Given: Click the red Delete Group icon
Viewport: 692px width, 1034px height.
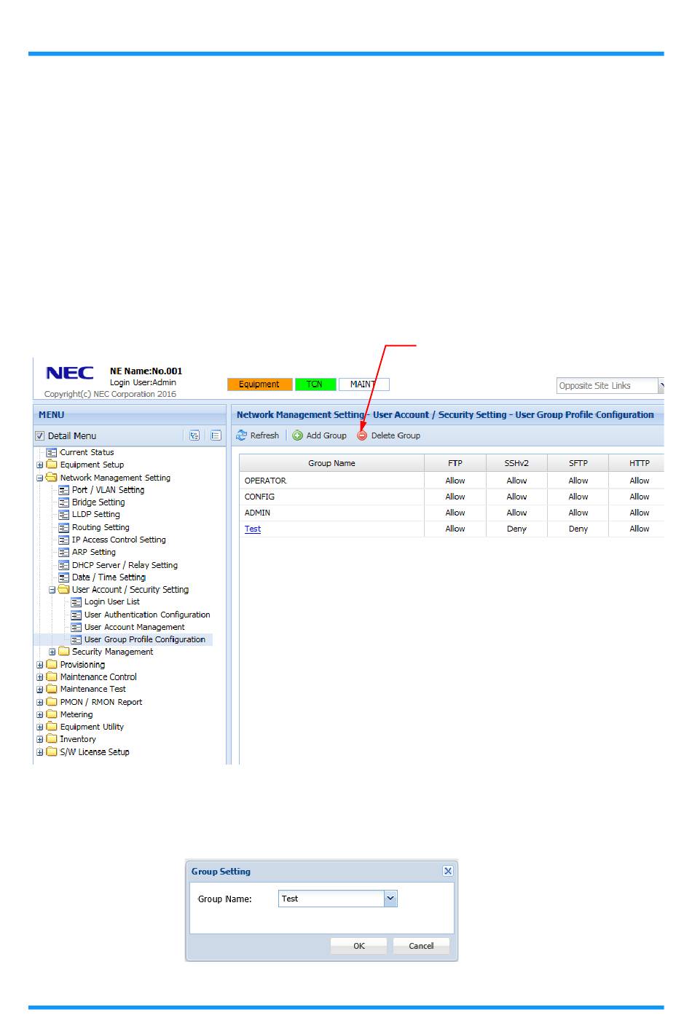Looking at the screenshot, I should [362, 435].
